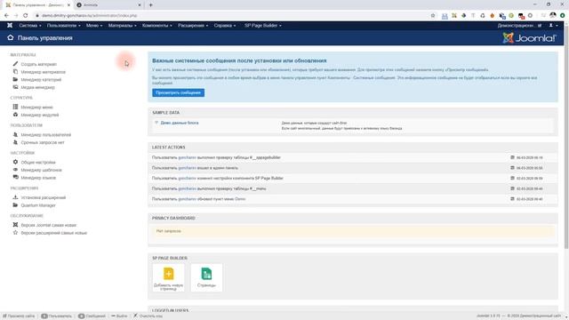
Task: Open Установка расширений link
Action: 44,197
